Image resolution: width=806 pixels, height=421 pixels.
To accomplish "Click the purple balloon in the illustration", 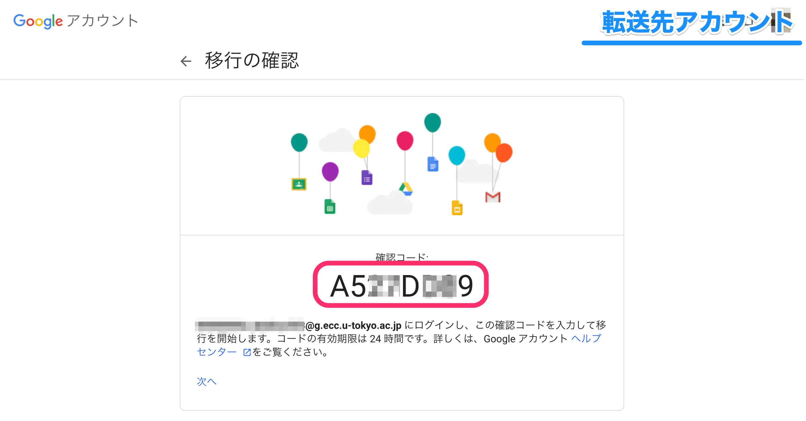I will (x=330, y=171).
